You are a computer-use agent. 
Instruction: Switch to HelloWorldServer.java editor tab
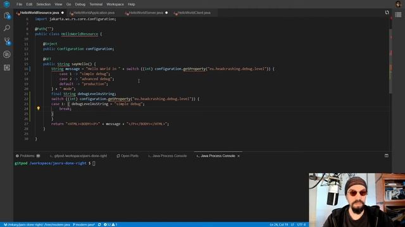146,13
